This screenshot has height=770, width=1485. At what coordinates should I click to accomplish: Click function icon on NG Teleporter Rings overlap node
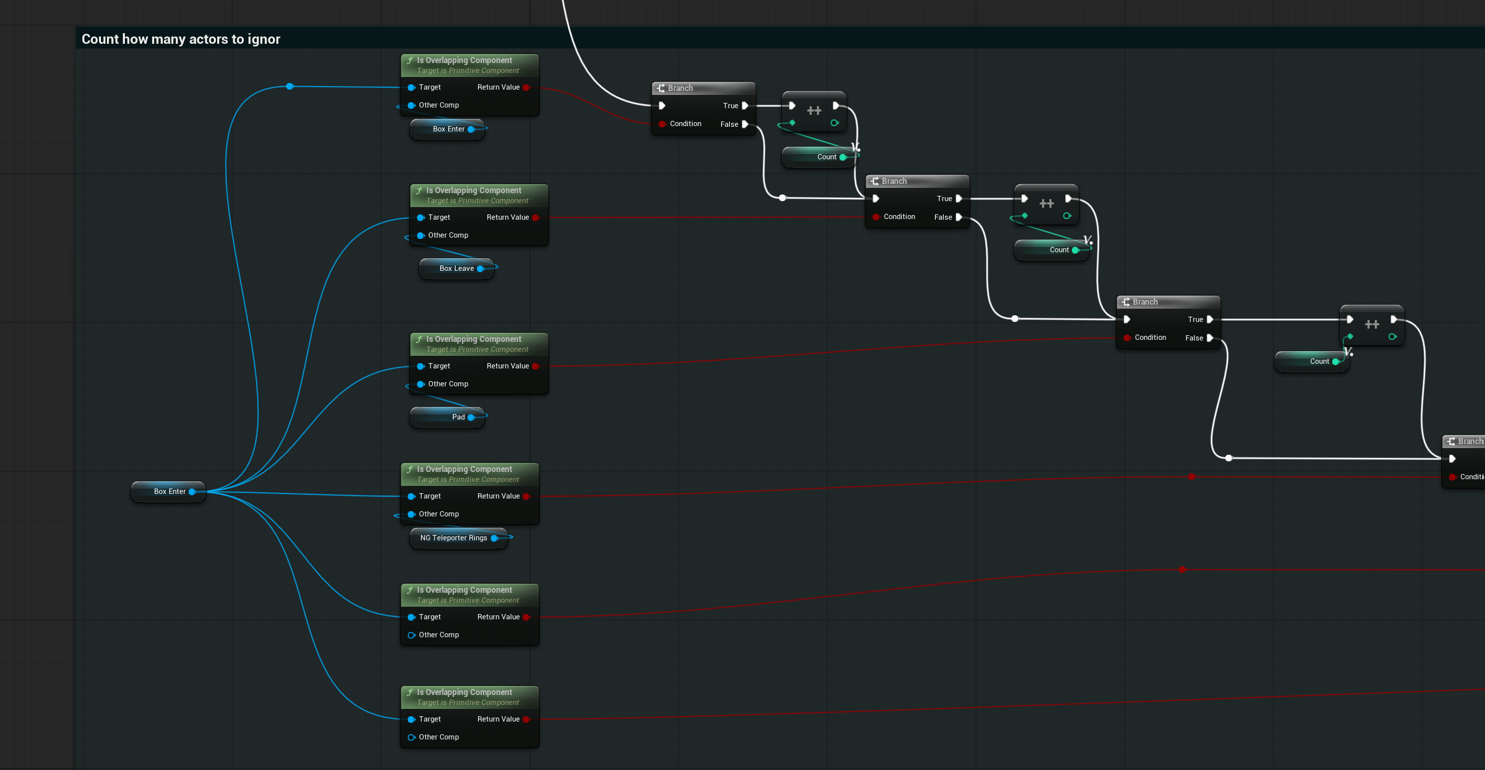pos(410,469)
